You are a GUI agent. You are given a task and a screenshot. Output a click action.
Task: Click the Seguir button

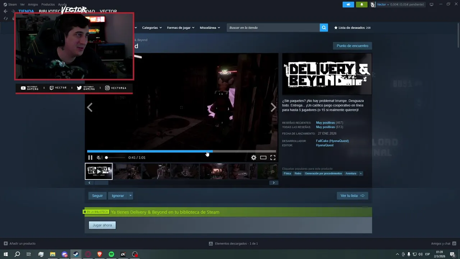click(97, 196)
